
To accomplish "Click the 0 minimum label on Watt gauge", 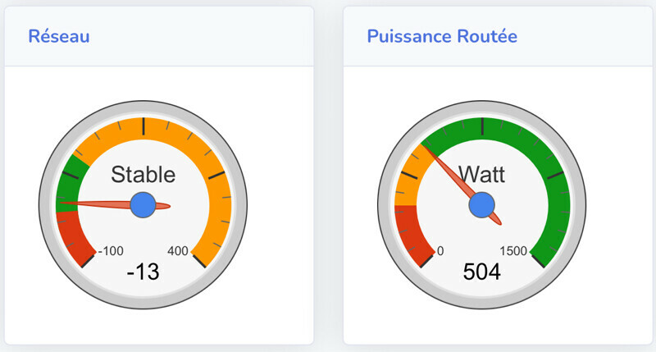I will pos(440,251).
